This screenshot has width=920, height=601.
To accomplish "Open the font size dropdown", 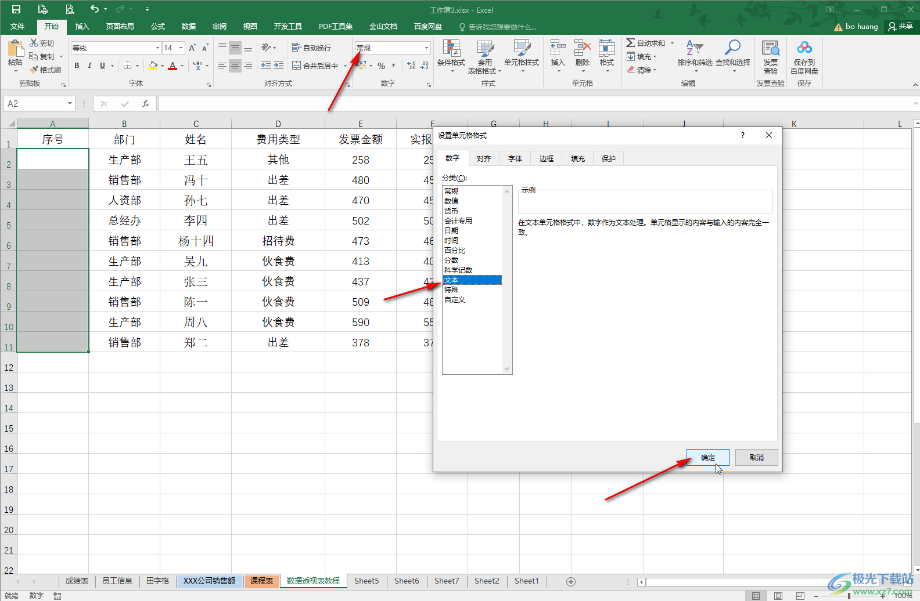I will 181,48.
